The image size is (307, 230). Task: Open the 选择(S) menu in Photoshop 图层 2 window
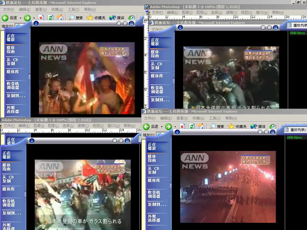coord(68,125)
